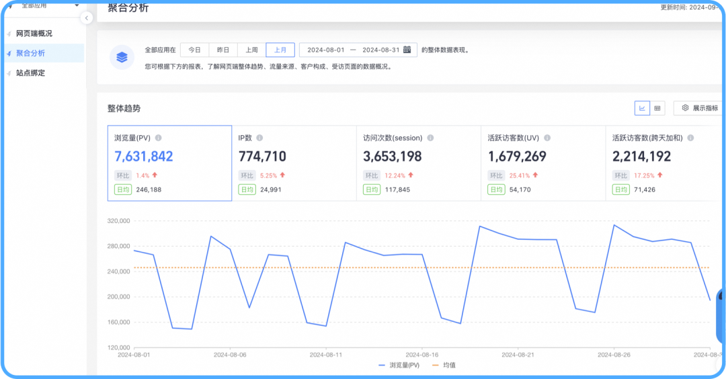Click the 2024-08-16 axis label

421,355
